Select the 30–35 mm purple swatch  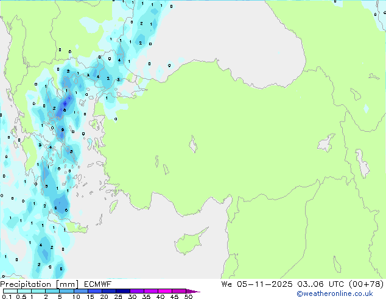136,291
